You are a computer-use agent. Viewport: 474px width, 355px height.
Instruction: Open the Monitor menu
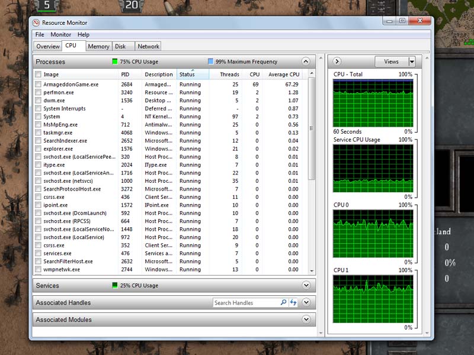pos(61,34)
